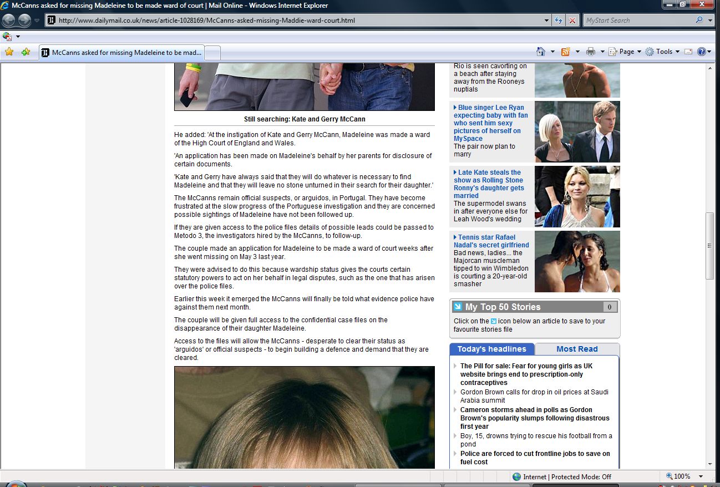Click the Print toolbar icon
This screenshot has width=720, height=487.
pos(591,52)
